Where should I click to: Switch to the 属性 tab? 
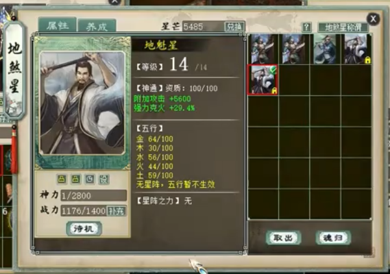[58, 25]
